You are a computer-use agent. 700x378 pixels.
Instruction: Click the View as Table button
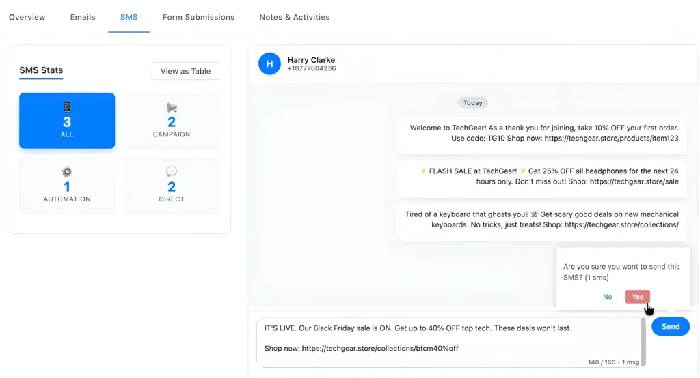coord(185,71)
